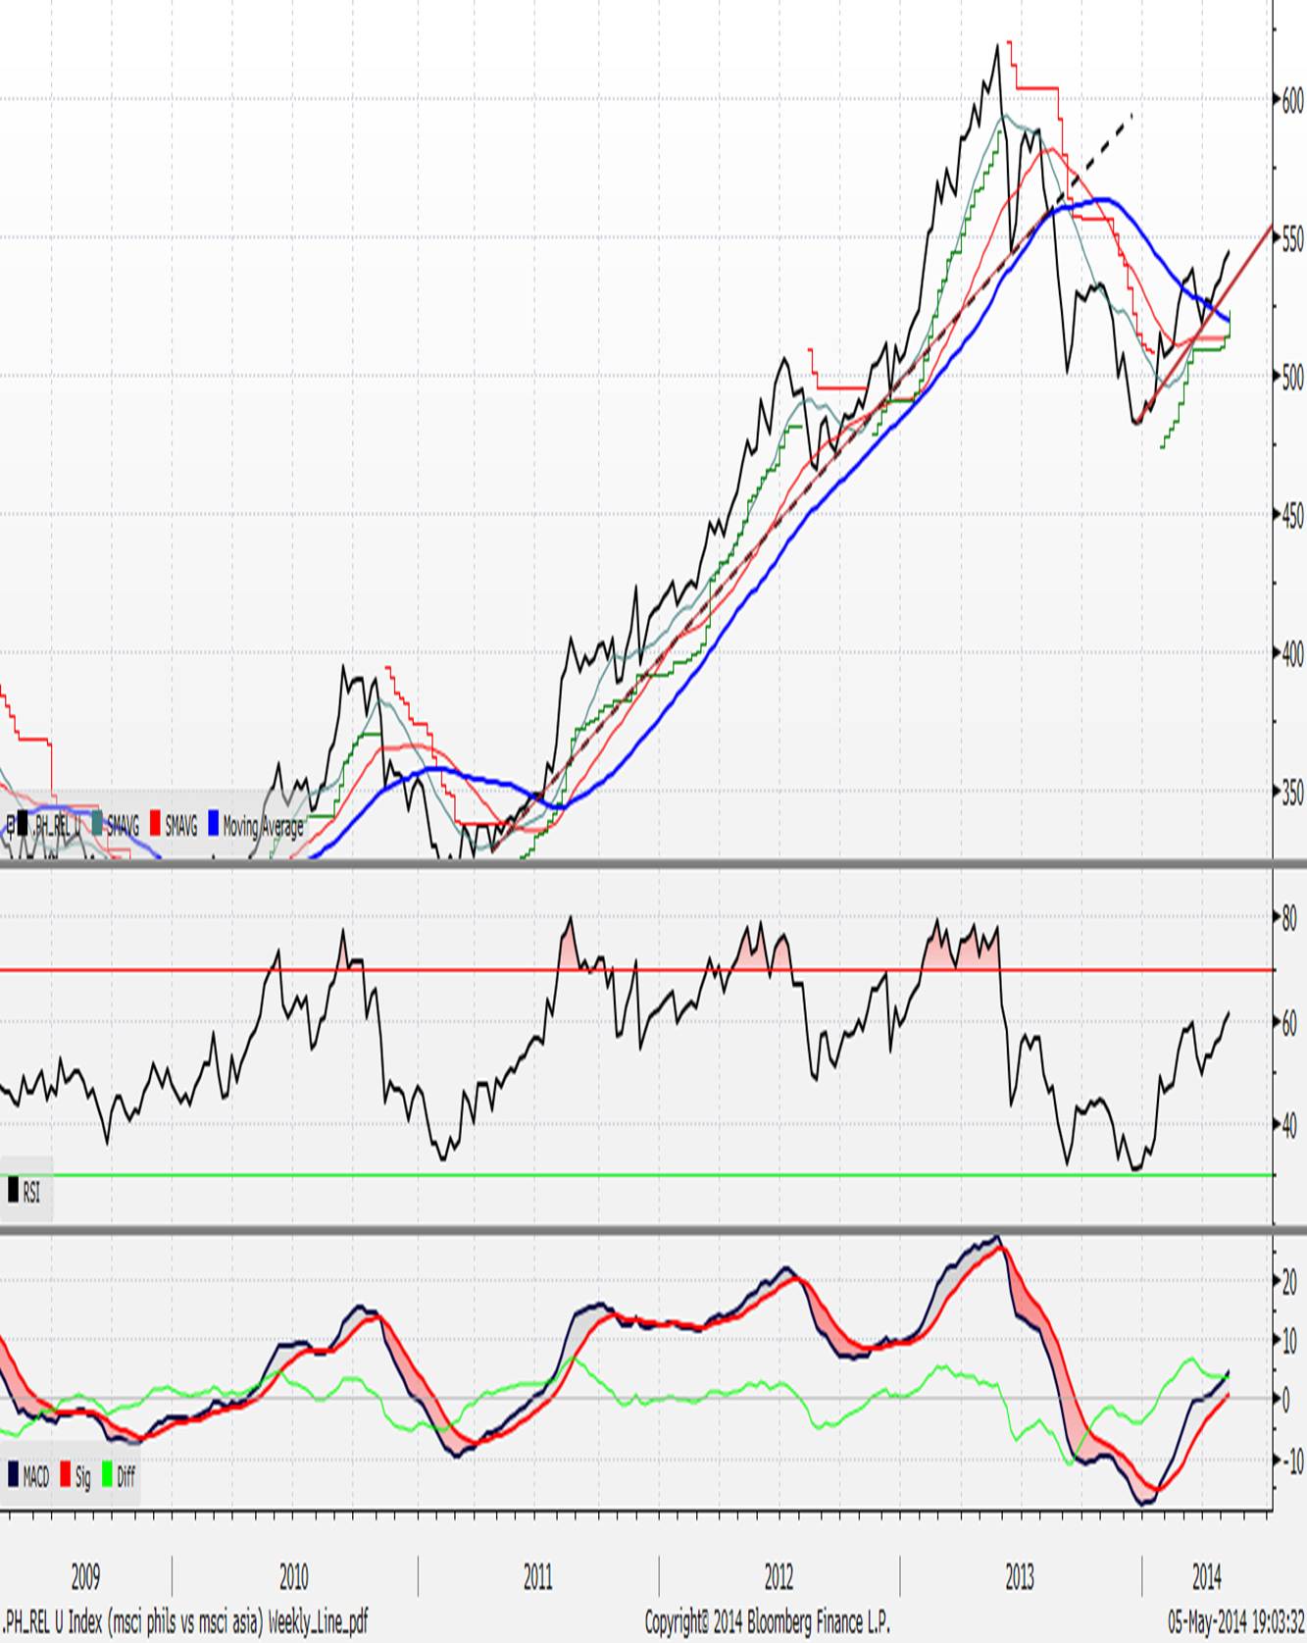Click the red RSI overbought line at 70
The height and width of the screenshot is (1643, 1307).
point(392,970)
